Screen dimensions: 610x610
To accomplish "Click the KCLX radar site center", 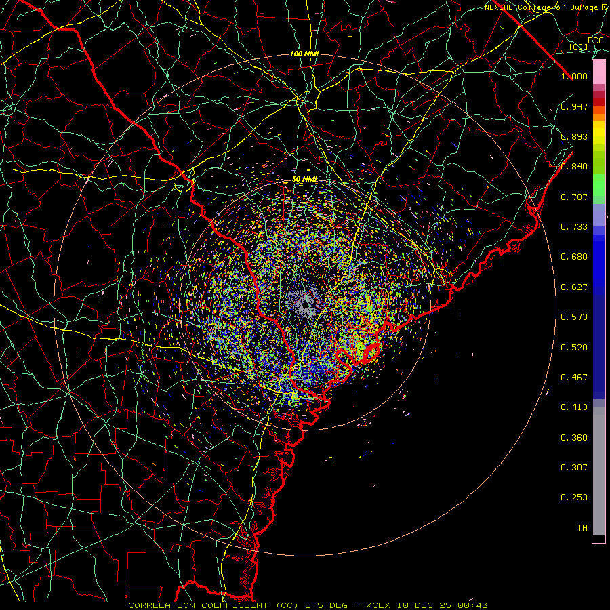I will tap(306, 305).
